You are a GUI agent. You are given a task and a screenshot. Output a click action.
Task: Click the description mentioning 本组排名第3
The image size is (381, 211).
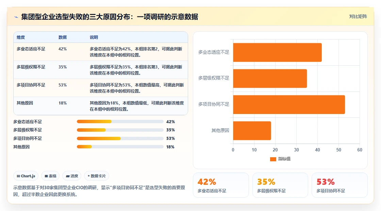(136, 70)
